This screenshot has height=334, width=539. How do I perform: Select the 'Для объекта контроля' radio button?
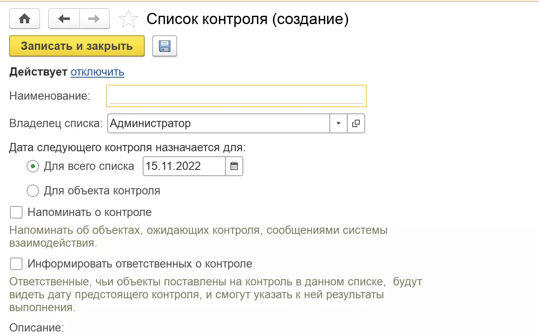point(32,191)
